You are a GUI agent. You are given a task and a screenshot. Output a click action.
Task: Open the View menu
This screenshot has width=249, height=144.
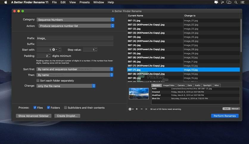72,2
